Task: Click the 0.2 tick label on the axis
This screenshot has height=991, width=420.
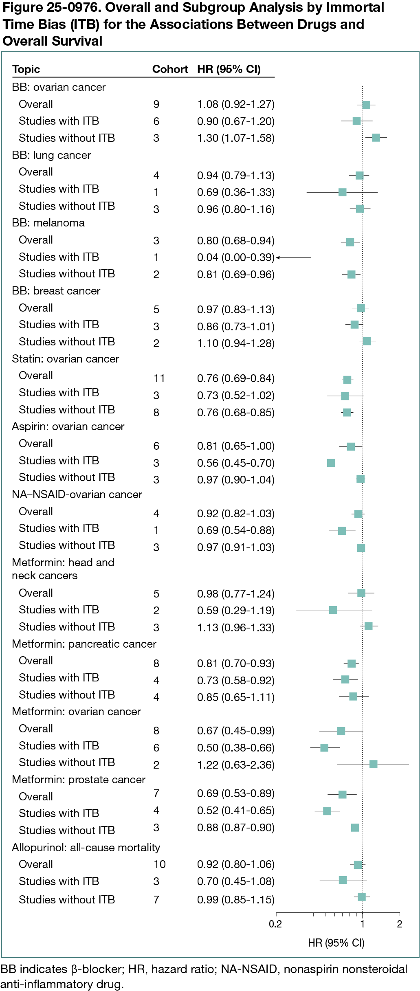Action: point(275,924)
